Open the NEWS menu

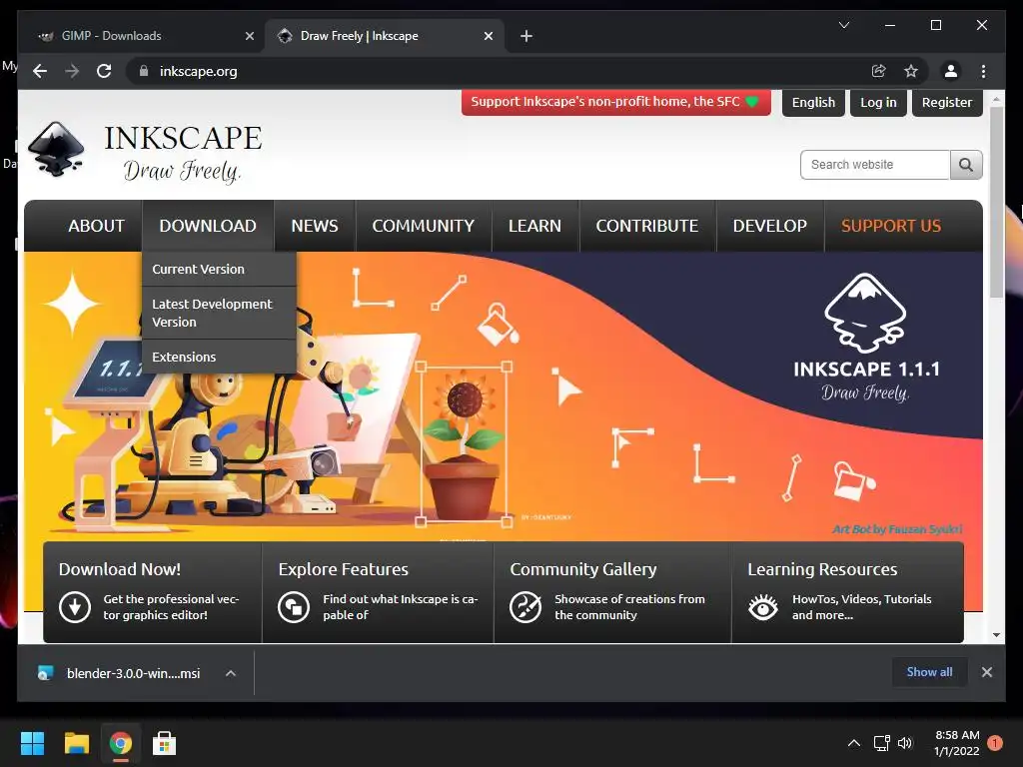coord(315,226)
